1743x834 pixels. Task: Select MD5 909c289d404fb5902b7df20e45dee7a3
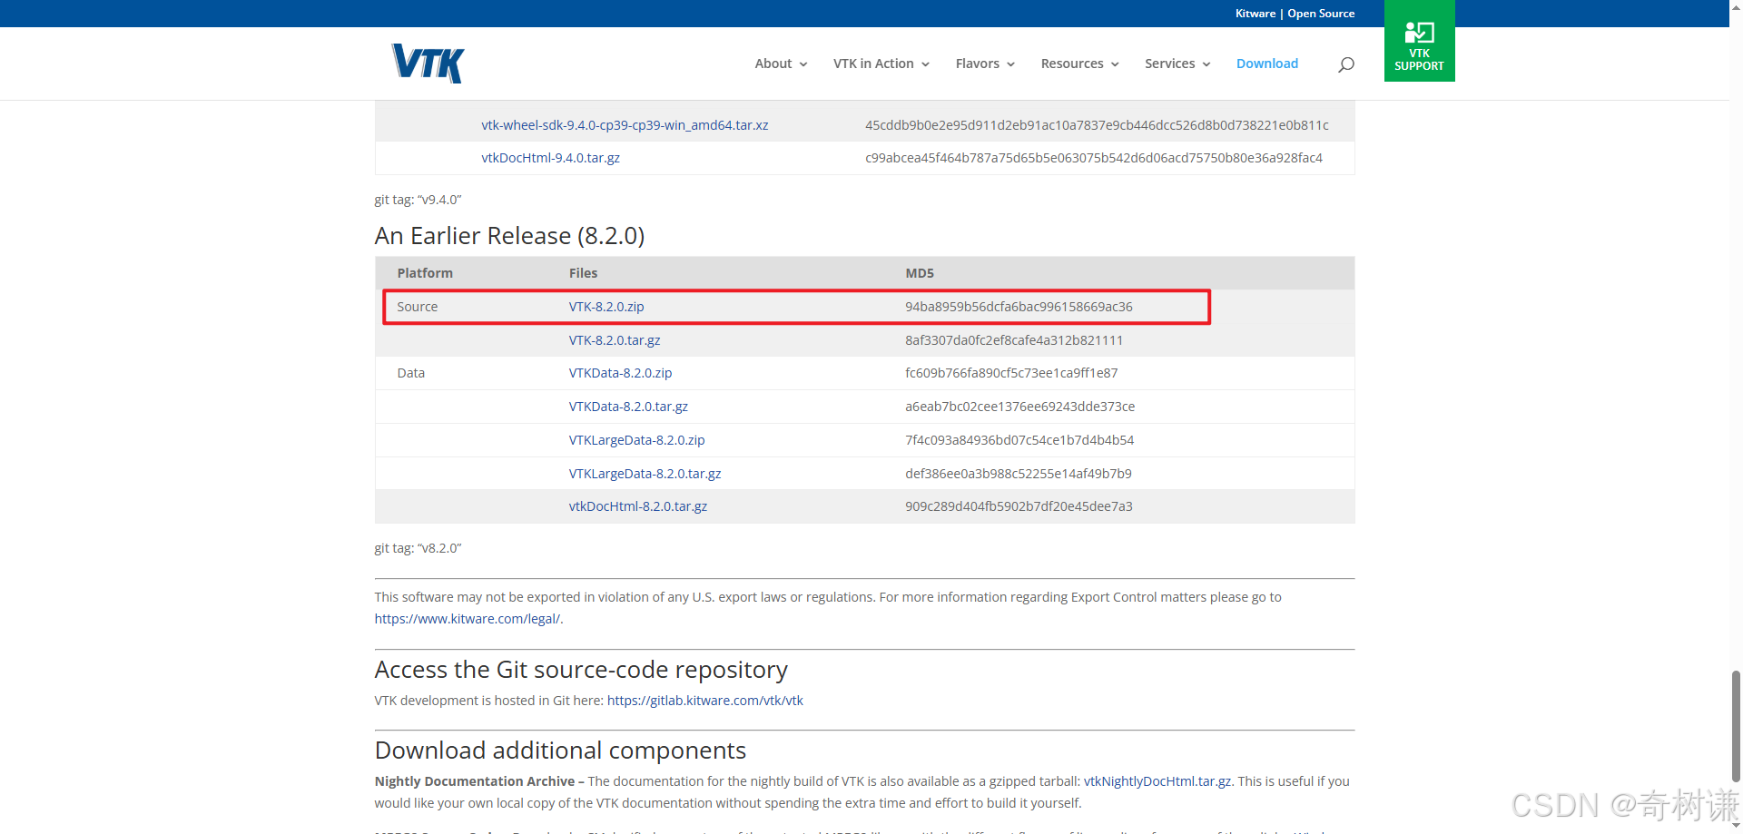(x=1019, y=506)
